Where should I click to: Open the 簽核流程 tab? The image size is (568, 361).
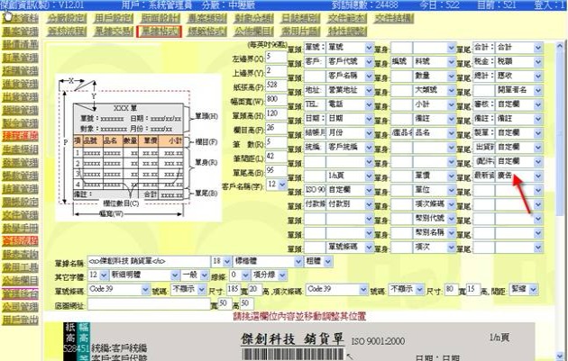click(x=65, y=31)
